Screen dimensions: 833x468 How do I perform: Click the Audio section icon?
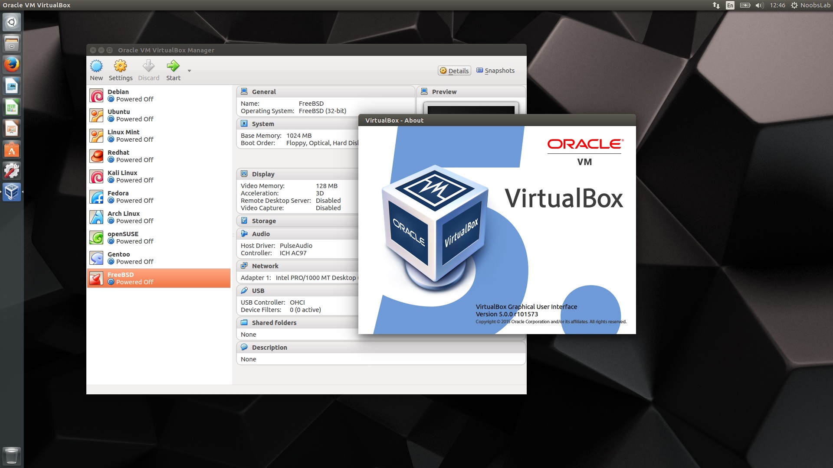click(244, 234)
